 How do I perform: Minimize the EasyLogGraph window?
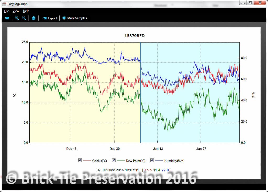tap(243, 3)
